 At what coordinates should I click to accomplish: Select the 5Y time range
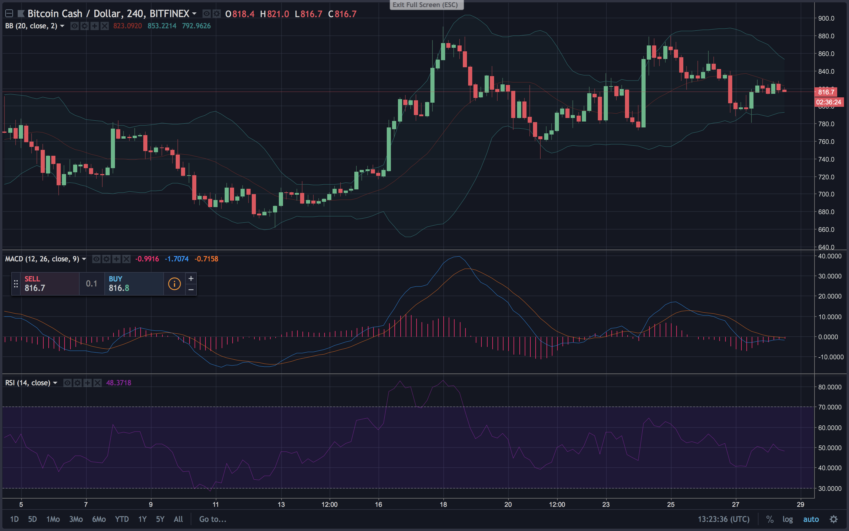click(x=160, y=519)
